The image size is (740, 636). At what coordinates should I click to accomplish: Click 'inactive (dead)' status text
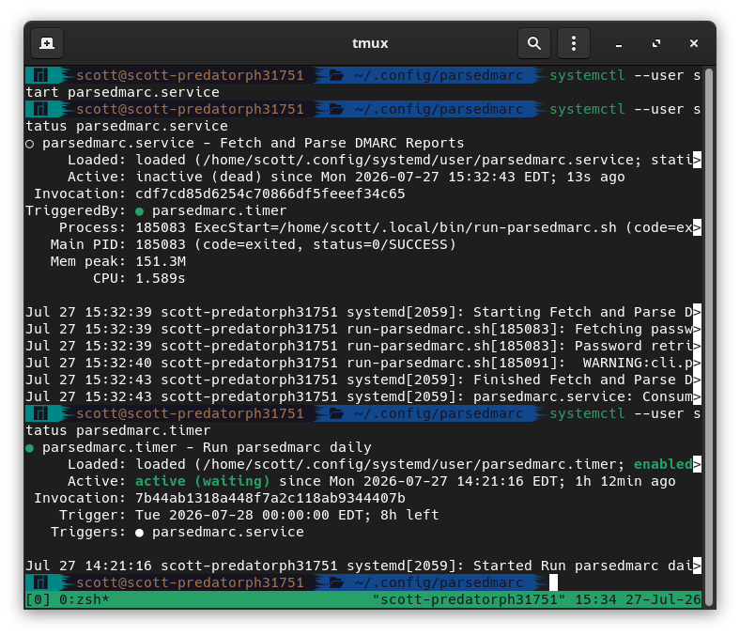click(x=198, y=177)
